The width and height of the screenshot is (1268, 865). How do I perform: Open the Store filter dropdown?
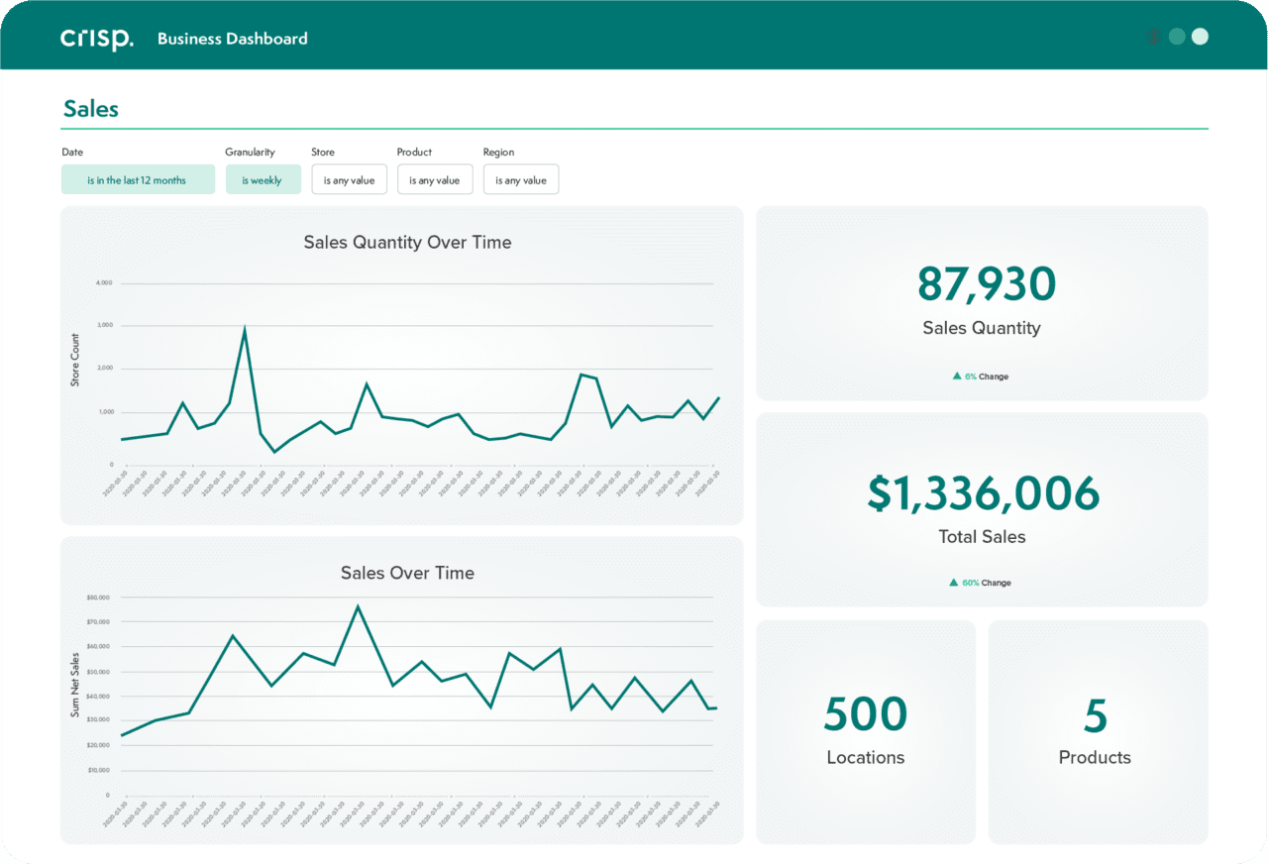coord(349,179)
